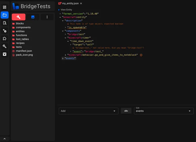Select the red behavior pack wrench button

18,17
